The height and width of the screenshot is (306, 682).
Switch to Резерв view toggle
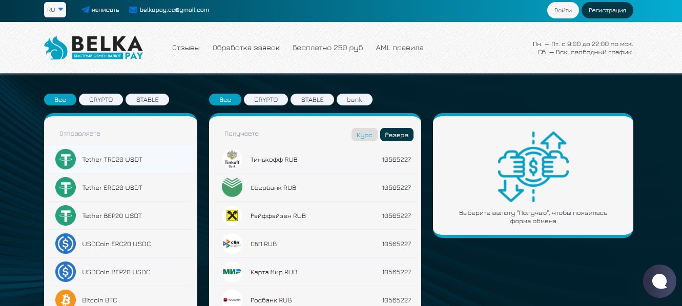(x=397, y=135)
